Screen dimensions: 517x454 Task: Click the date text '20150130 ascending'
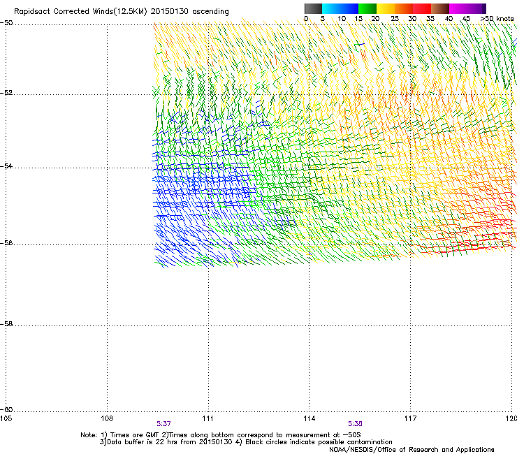click(x=189, y=12)
